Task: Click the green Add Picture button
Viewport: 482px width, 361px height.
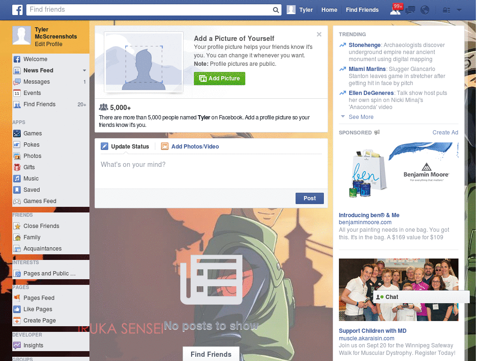Action: click(x=219, y=78)
